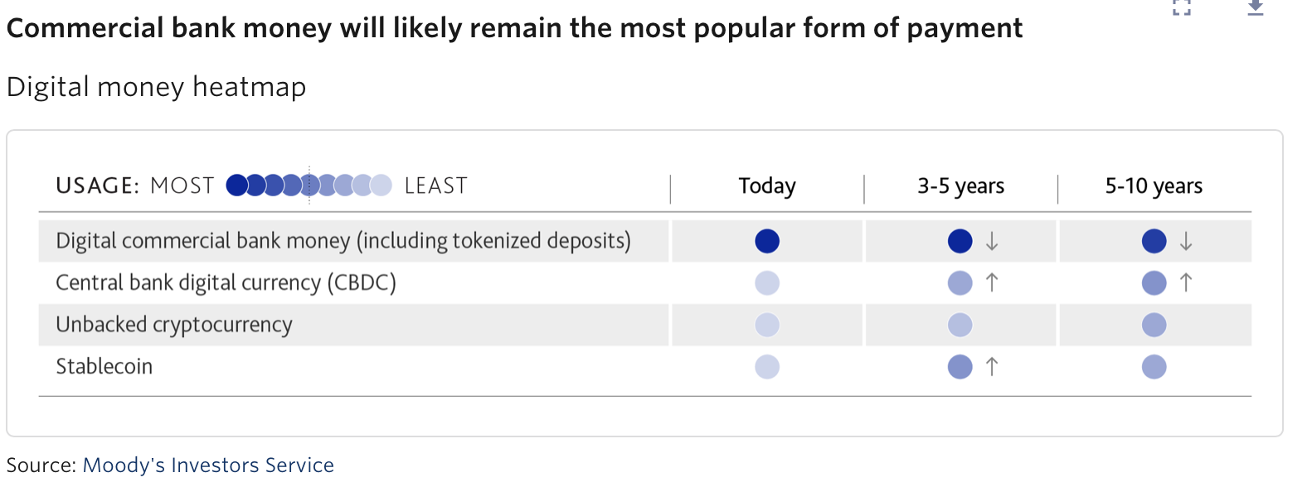Viewport: 1312px width, 487px height.
Task: Click the Central bank digital currency (CBDC) label
Action: pyautogui.click(x=226, y=283)
